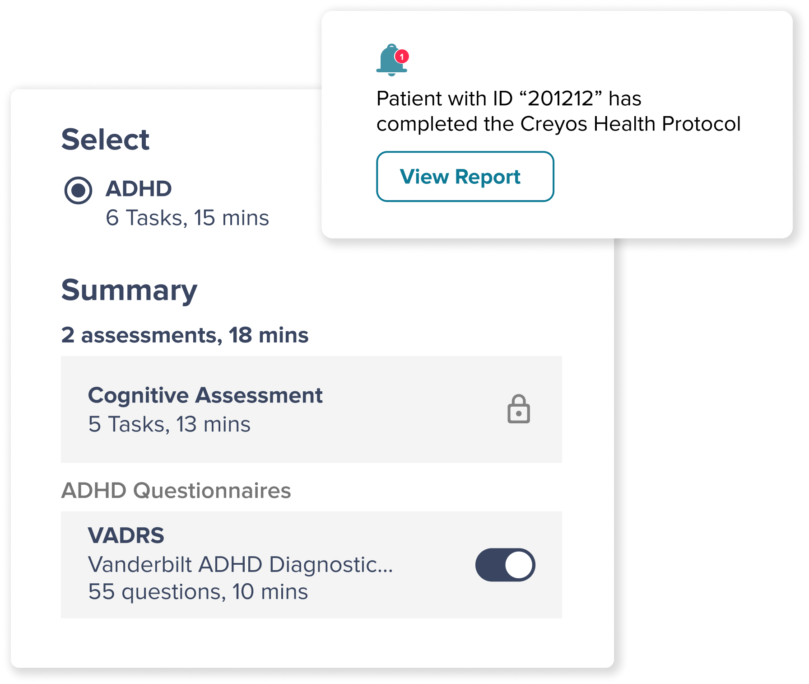Viewport: 809px width, 684px height.
Task: Click the View Report button
Action: point(465,177)
